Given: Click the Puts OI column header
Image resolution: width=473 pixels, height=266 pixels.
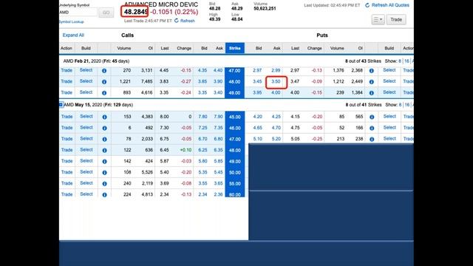Looking at the screenshot, I should [360, 48].
